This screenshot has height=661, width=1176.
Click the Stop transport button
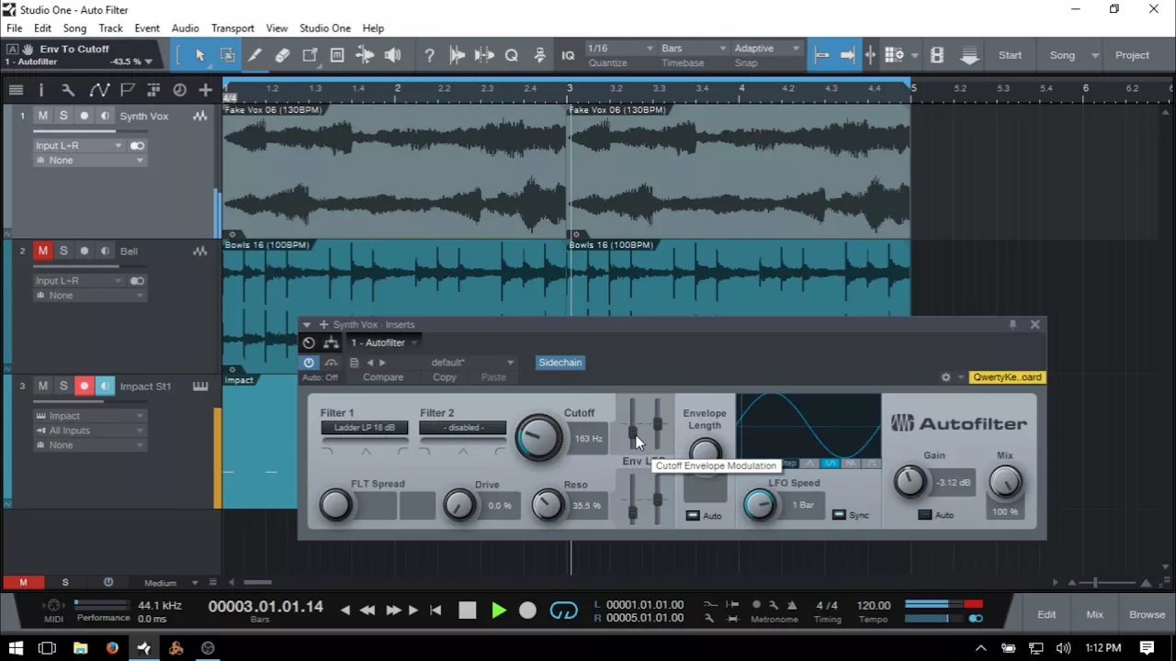(468, 611)
